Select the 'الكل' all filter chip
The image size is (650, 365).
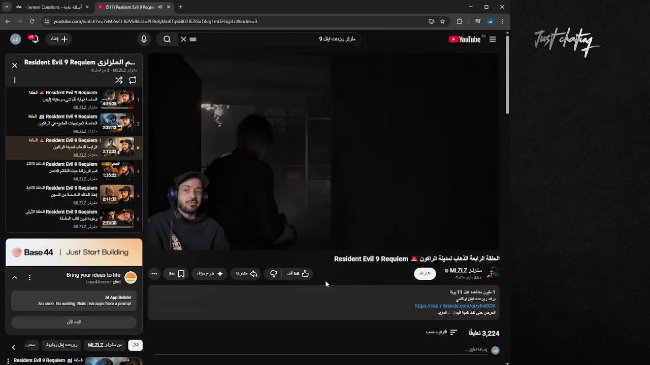pyautogui.click(x=136, y=345)
